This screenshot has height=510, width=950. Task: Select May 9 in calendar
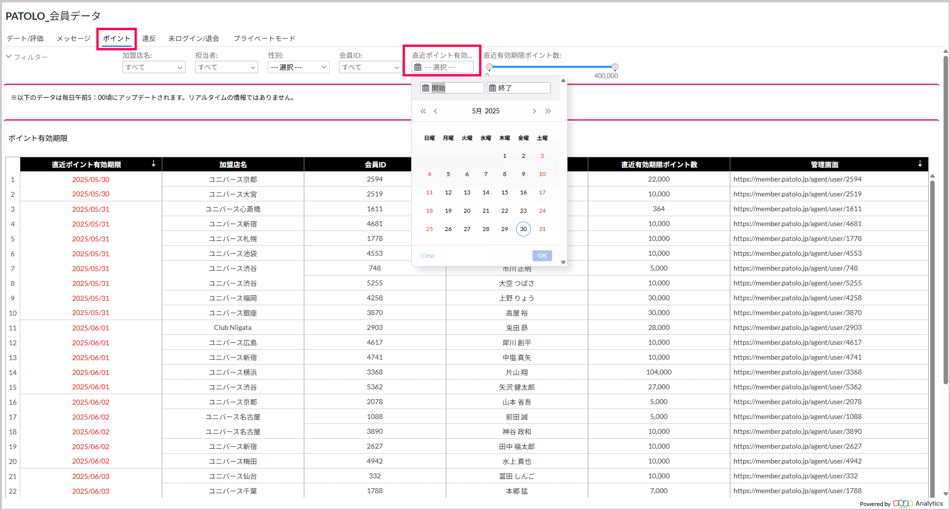523,174
